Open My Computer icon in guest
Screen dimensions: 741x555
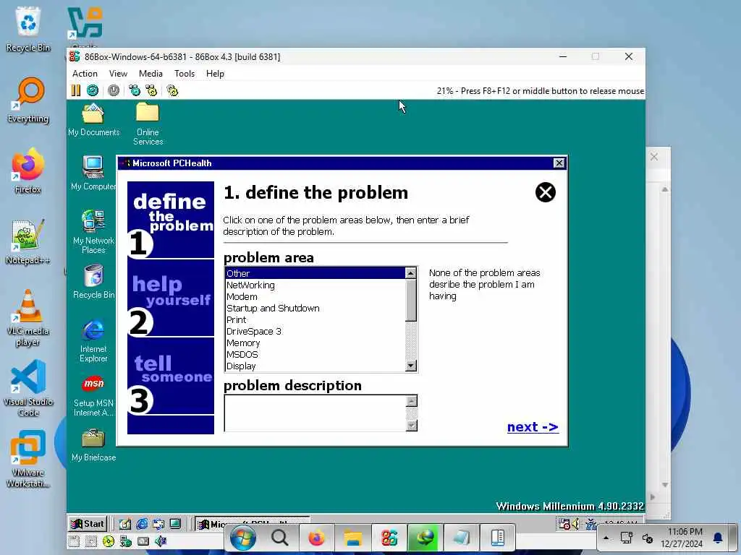93,173
